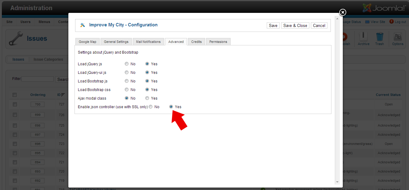Screen dimensions: 409x190
Task: Check the checkbox for issue 719
Action: 15,180
